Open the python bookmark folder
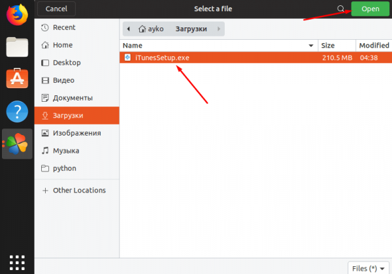Image resolution: width=392 pixels, height=274 pixels. click(x=76, y=168)
